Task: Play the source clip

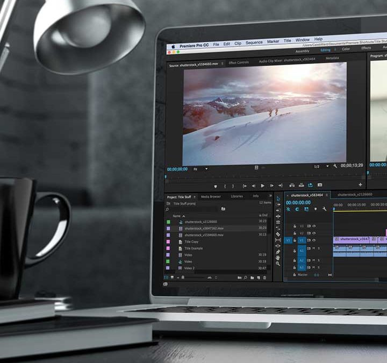Action: (x=263, y=186)
